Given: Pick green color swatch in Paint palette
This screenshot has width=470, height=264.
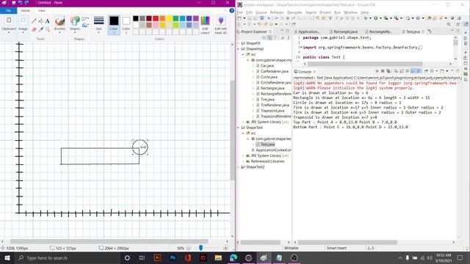Looking at the screenshot, I should [x=176, y=18].
